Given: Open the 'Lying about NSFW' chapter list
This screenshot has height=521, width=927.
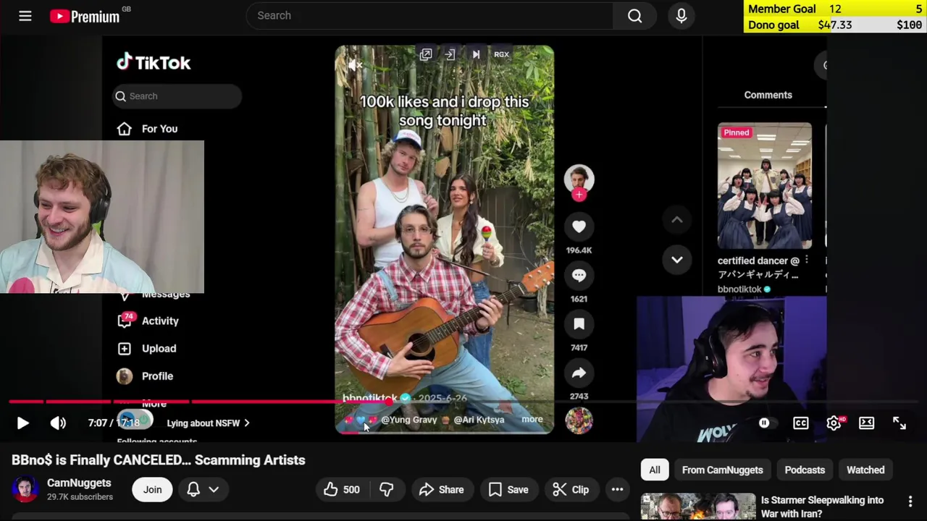Looking at the screenshot, I should (x=208, y=423).
